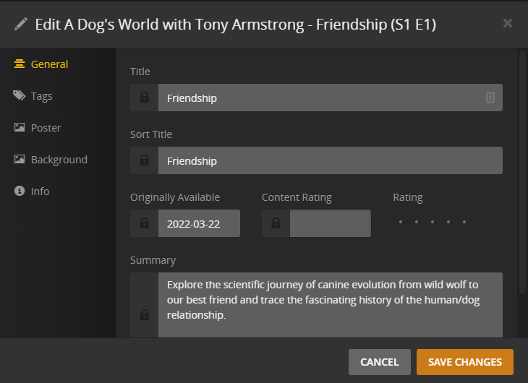Image resolution: width=528 pixels, height=383 pixels.
Task: Go to the Background section
Action: click(x=59, y=160)
